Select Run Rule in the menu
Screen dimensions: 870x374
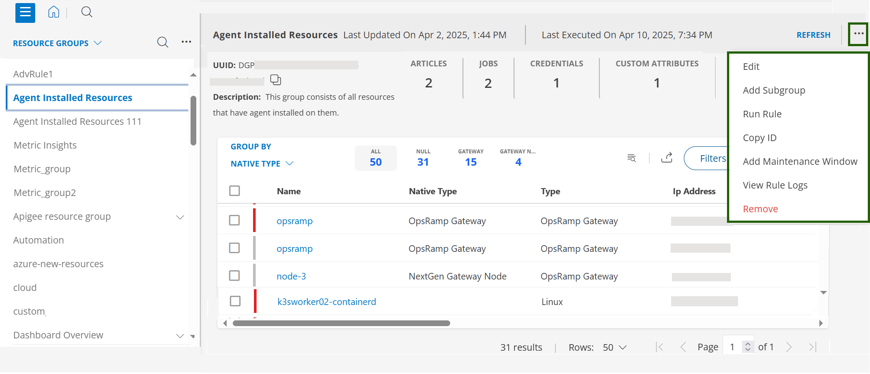tap(762, 114)
